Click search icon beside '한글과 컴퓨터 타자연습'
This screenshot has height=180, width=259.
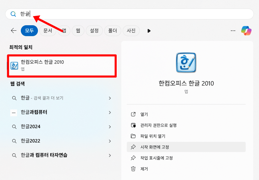click(14, 155)
